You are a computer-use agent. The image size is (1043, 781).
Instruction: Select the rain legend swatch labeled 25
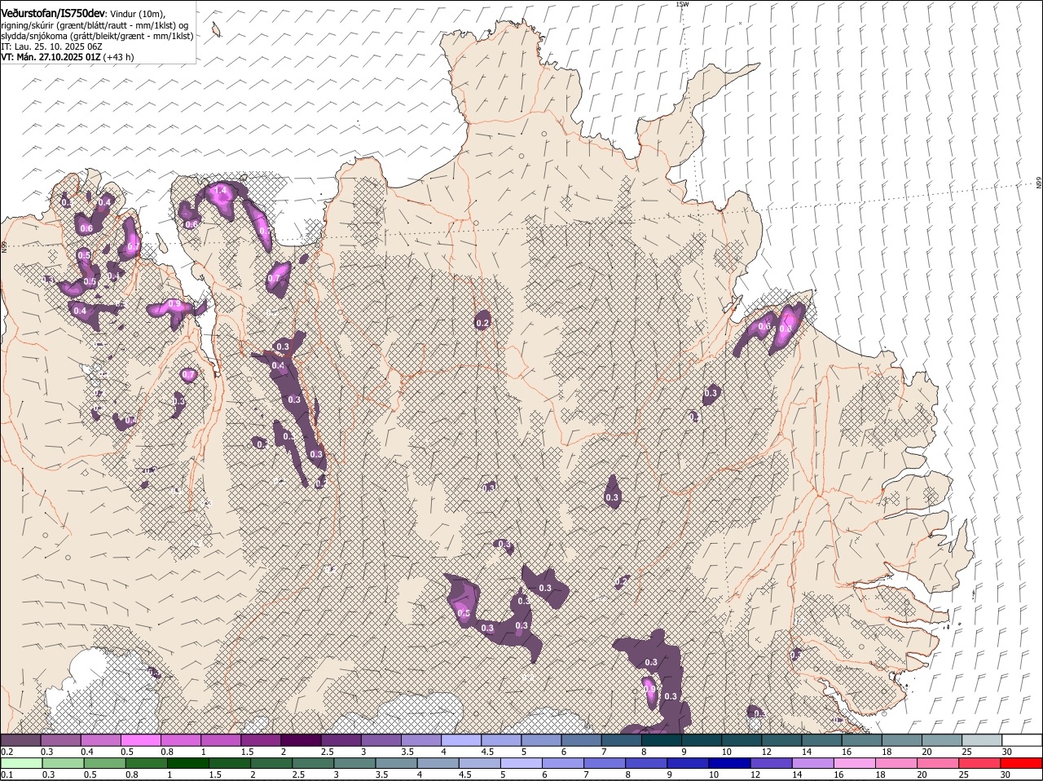[x=979, y=763]
